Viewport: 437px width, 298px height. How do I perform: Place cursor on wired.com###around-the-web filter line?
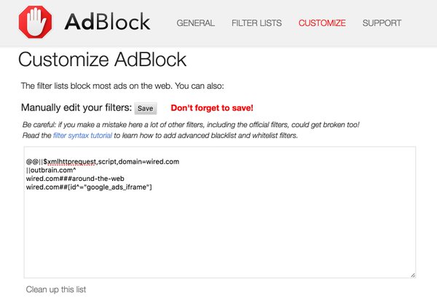75,178
